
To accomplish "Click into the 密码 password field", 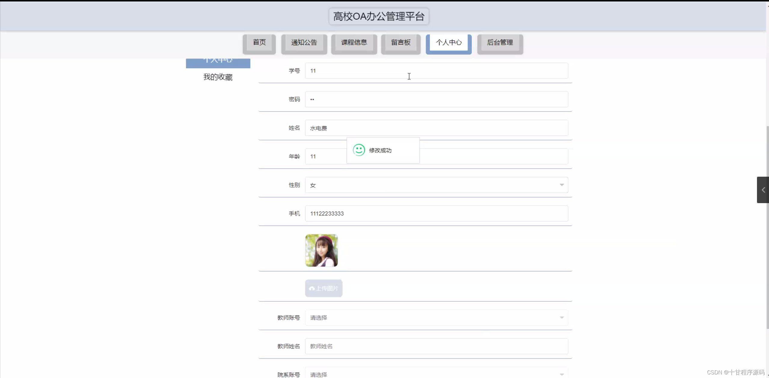I will pos(436,99).
